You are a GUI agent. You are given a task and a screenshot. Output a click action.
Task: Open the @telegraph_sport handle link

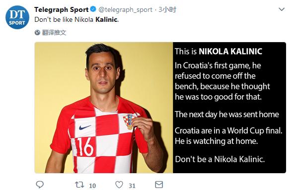(126, 9)
